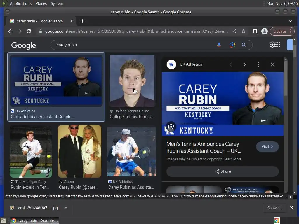Open 'Carey Rubin as Assistant Coach ...' link
The width and height of the screenshot is (299, 224).
tap(43, 117)
